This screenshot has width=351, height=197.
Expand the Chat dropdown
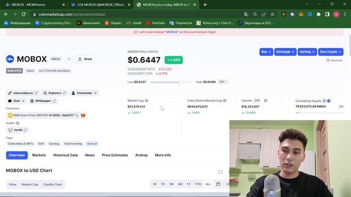pos(16,101)
